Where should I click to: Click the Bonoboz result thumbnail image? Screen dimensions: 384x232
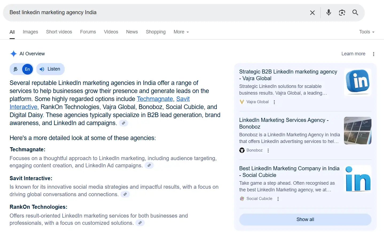[357, 131]
